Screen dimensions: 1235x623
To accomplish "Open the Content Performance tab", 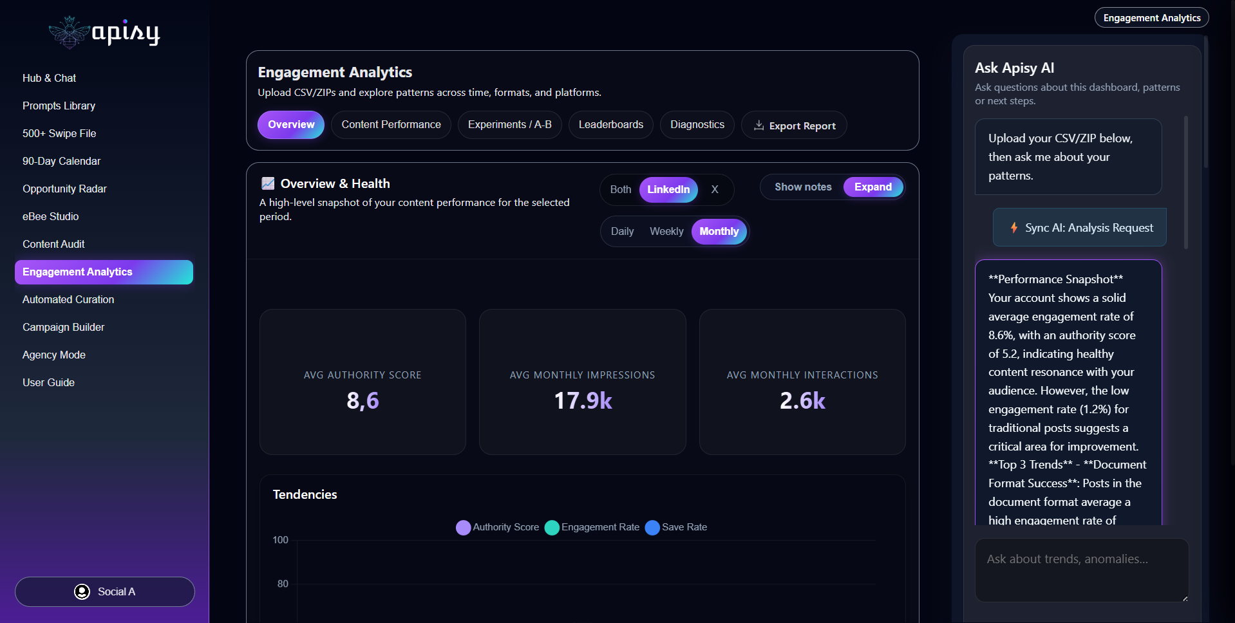I will pyautogui.click(x=391, y=124).
